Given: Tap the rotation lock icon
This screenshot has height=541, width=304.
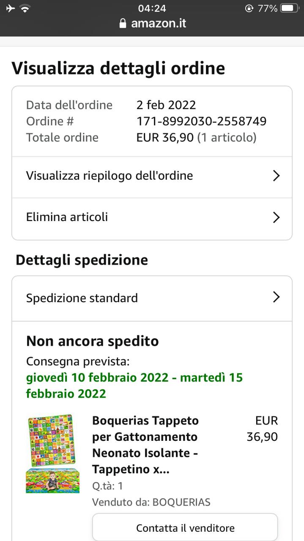Looking at the screenshot, I should [249, 8].
